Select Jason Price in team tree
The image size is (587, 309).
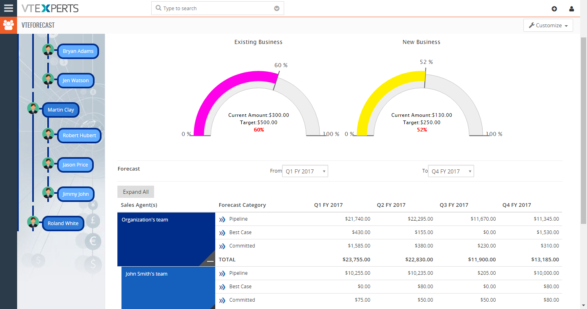click(75, 165)
